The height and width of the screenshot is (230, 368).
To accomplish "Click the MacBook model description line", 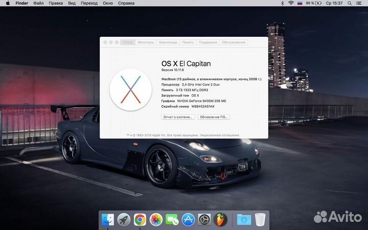I will tap(211, 79).
